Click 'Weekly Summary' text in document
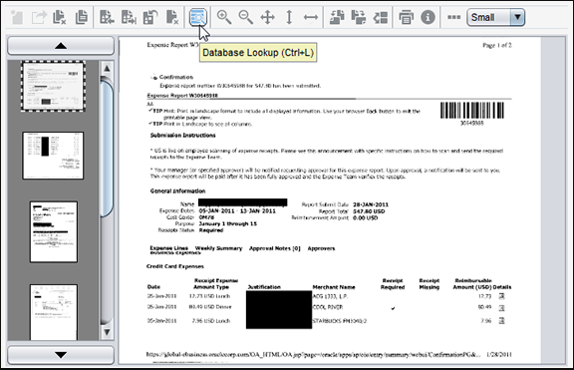Screen dimensions: 574x370 (x=218, y=248)
